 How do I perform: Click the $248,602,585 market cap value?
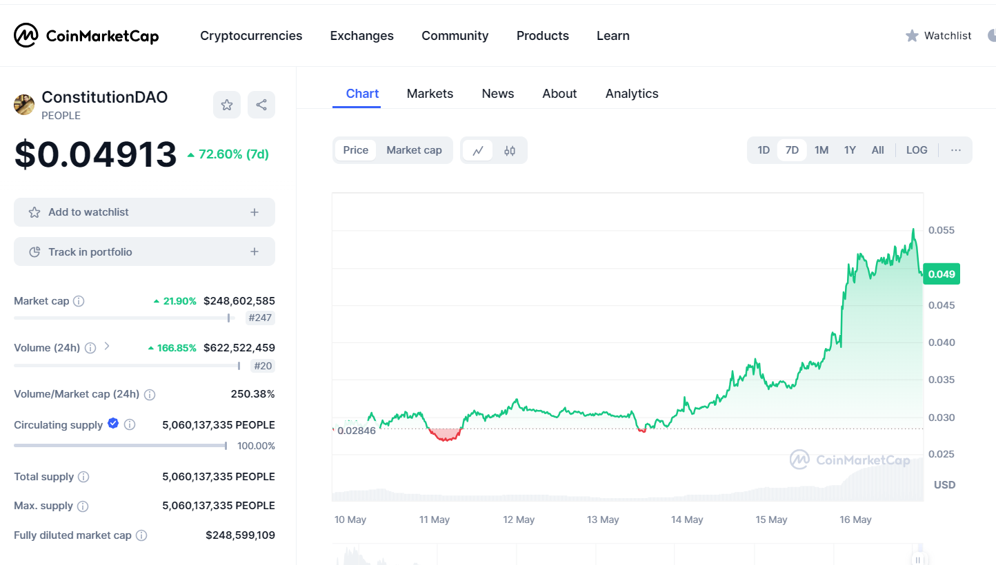[x=239, y=301]
